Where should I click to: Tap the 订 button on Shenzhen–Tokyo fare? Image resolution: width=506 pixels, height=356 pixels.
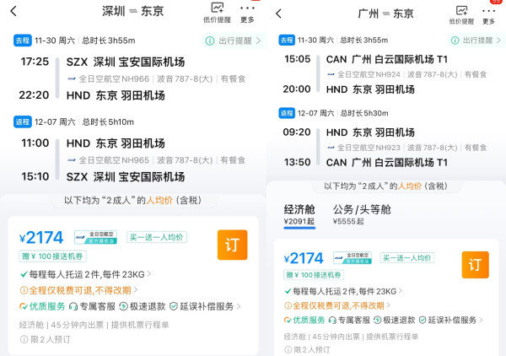point(233,245)
